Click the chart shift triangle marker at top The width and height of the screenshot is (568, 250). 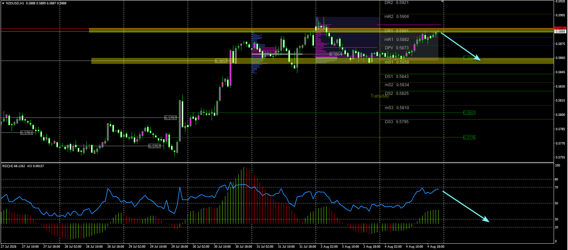click(x=442, y=2)
